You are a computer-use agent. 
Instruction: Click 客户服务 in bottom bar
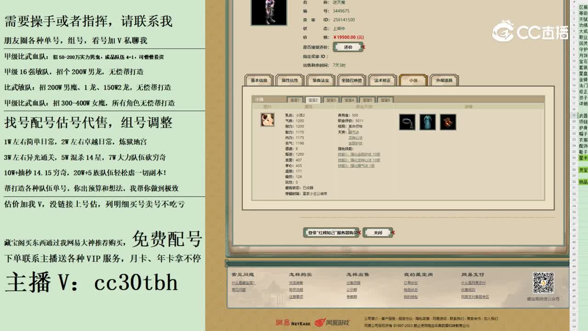388,318
